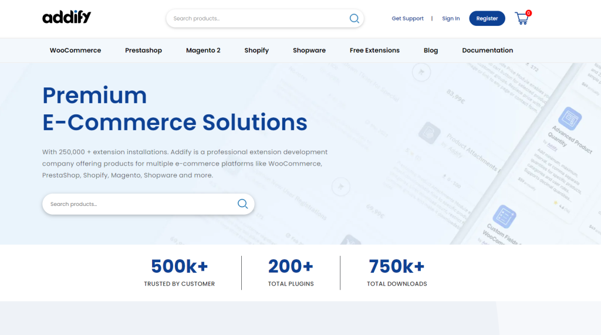Open the Prestashop menu
This screenshot has height=335, width=601.
(143, 50)
